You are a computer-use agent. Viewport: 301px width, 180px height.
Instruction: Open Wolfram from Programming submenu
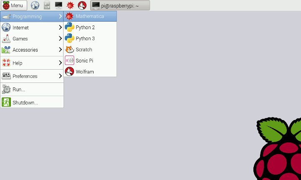pos(90,72)
